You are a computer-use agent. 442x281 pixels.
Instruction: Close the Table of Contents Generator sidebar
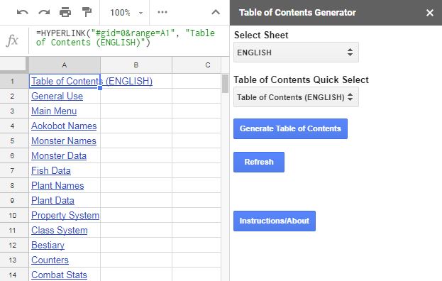tap(430, 13)
